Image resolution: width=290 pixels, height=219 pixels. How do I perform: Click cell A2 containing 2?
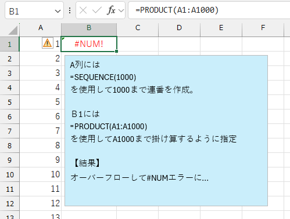(41, 59)
